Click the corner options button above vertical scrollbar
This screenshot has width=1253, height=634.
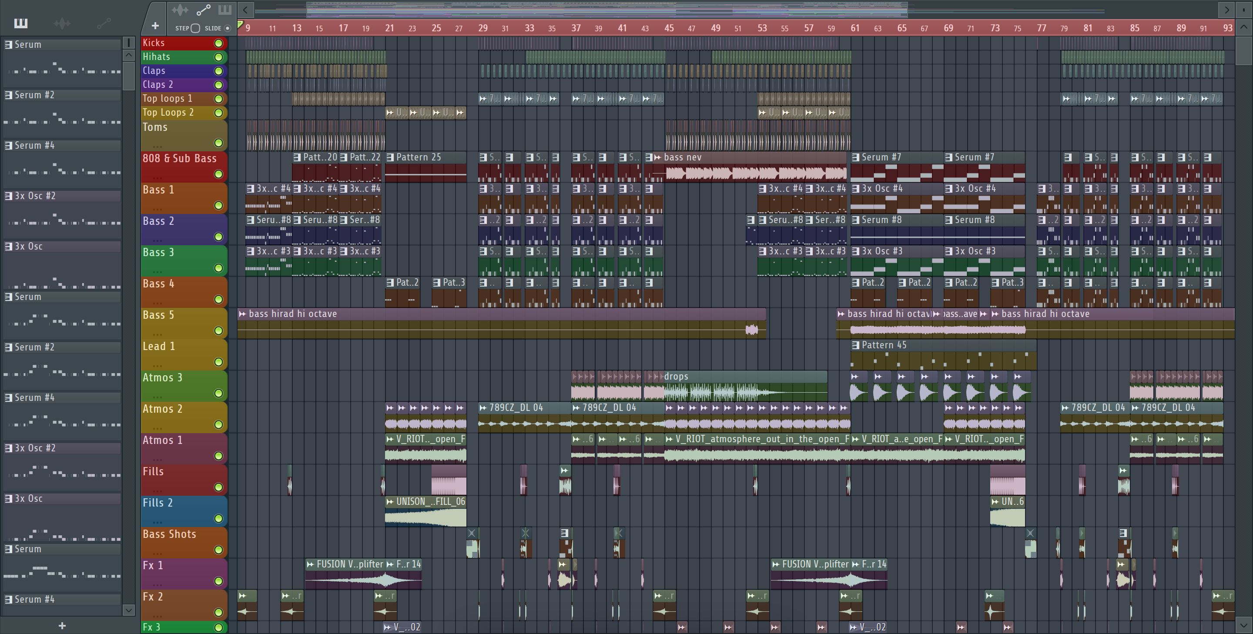coord(1244,10)
